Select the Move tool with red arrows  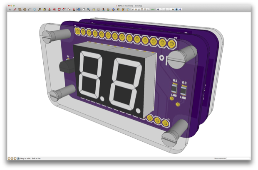54,10
